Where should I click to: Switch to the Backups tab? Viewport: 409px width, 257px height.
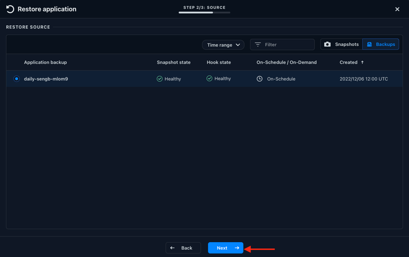click(x=381, y=44)
